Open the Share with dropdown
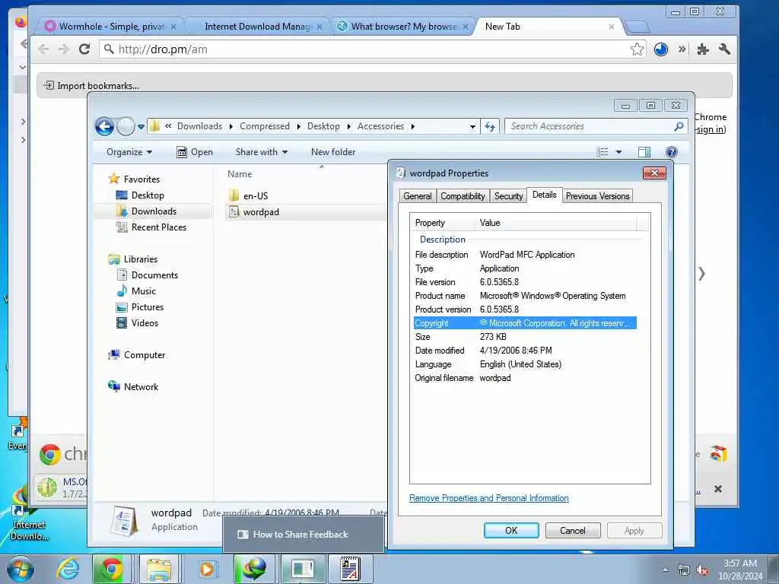Viewport: 779px width, 584px height. [262, 152]
